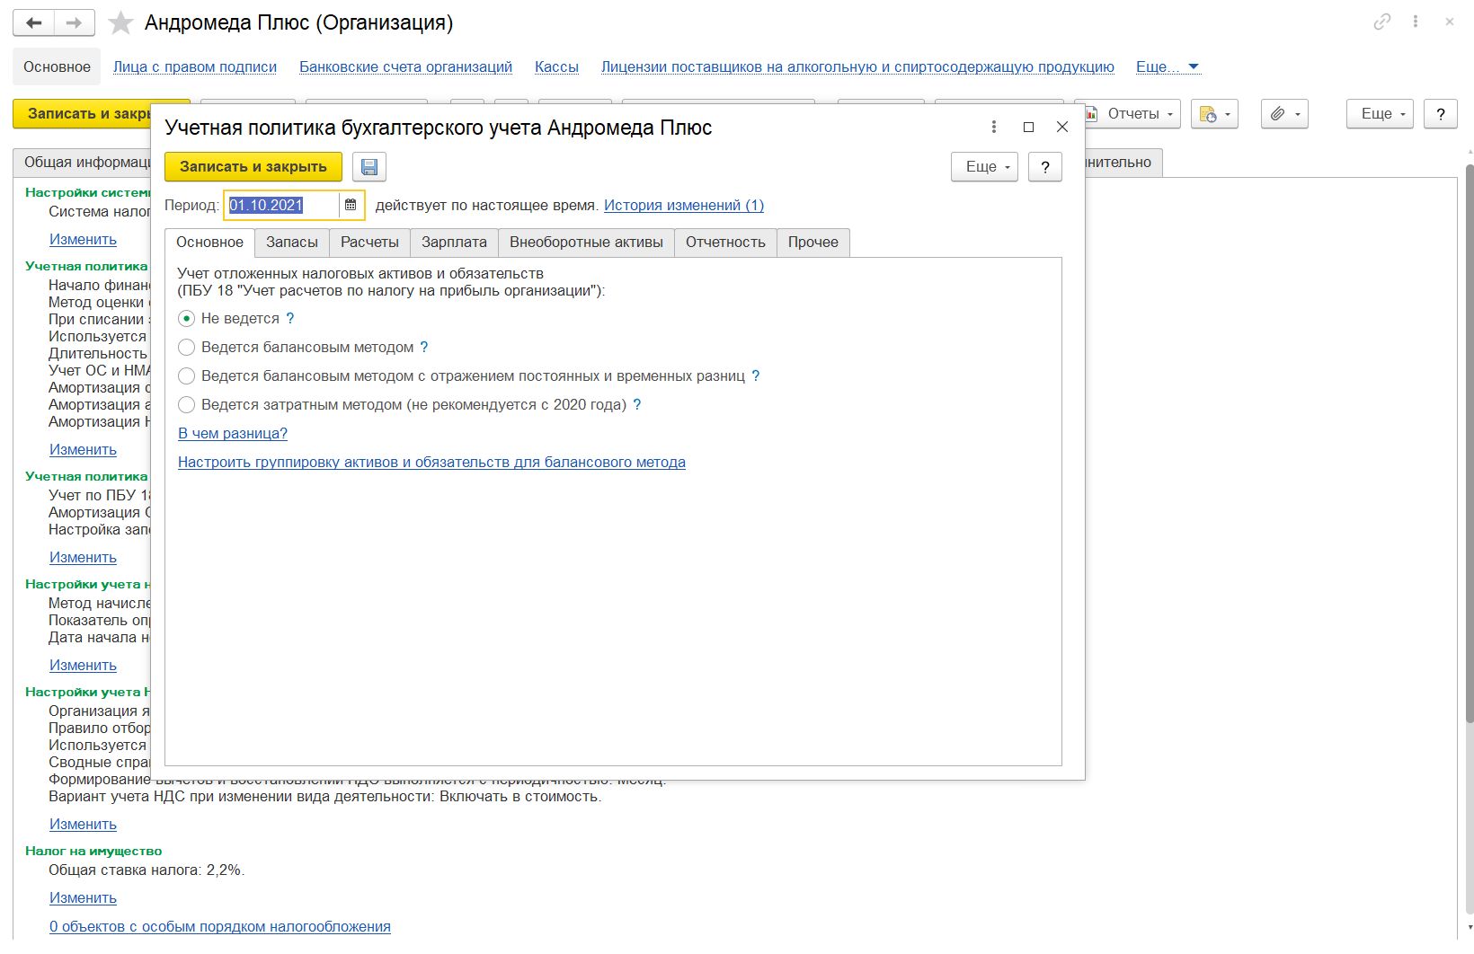Open the 'История изменений (1)' link
The width and height of the screenshot is (1474, 954).
click(x=683, y=206)
